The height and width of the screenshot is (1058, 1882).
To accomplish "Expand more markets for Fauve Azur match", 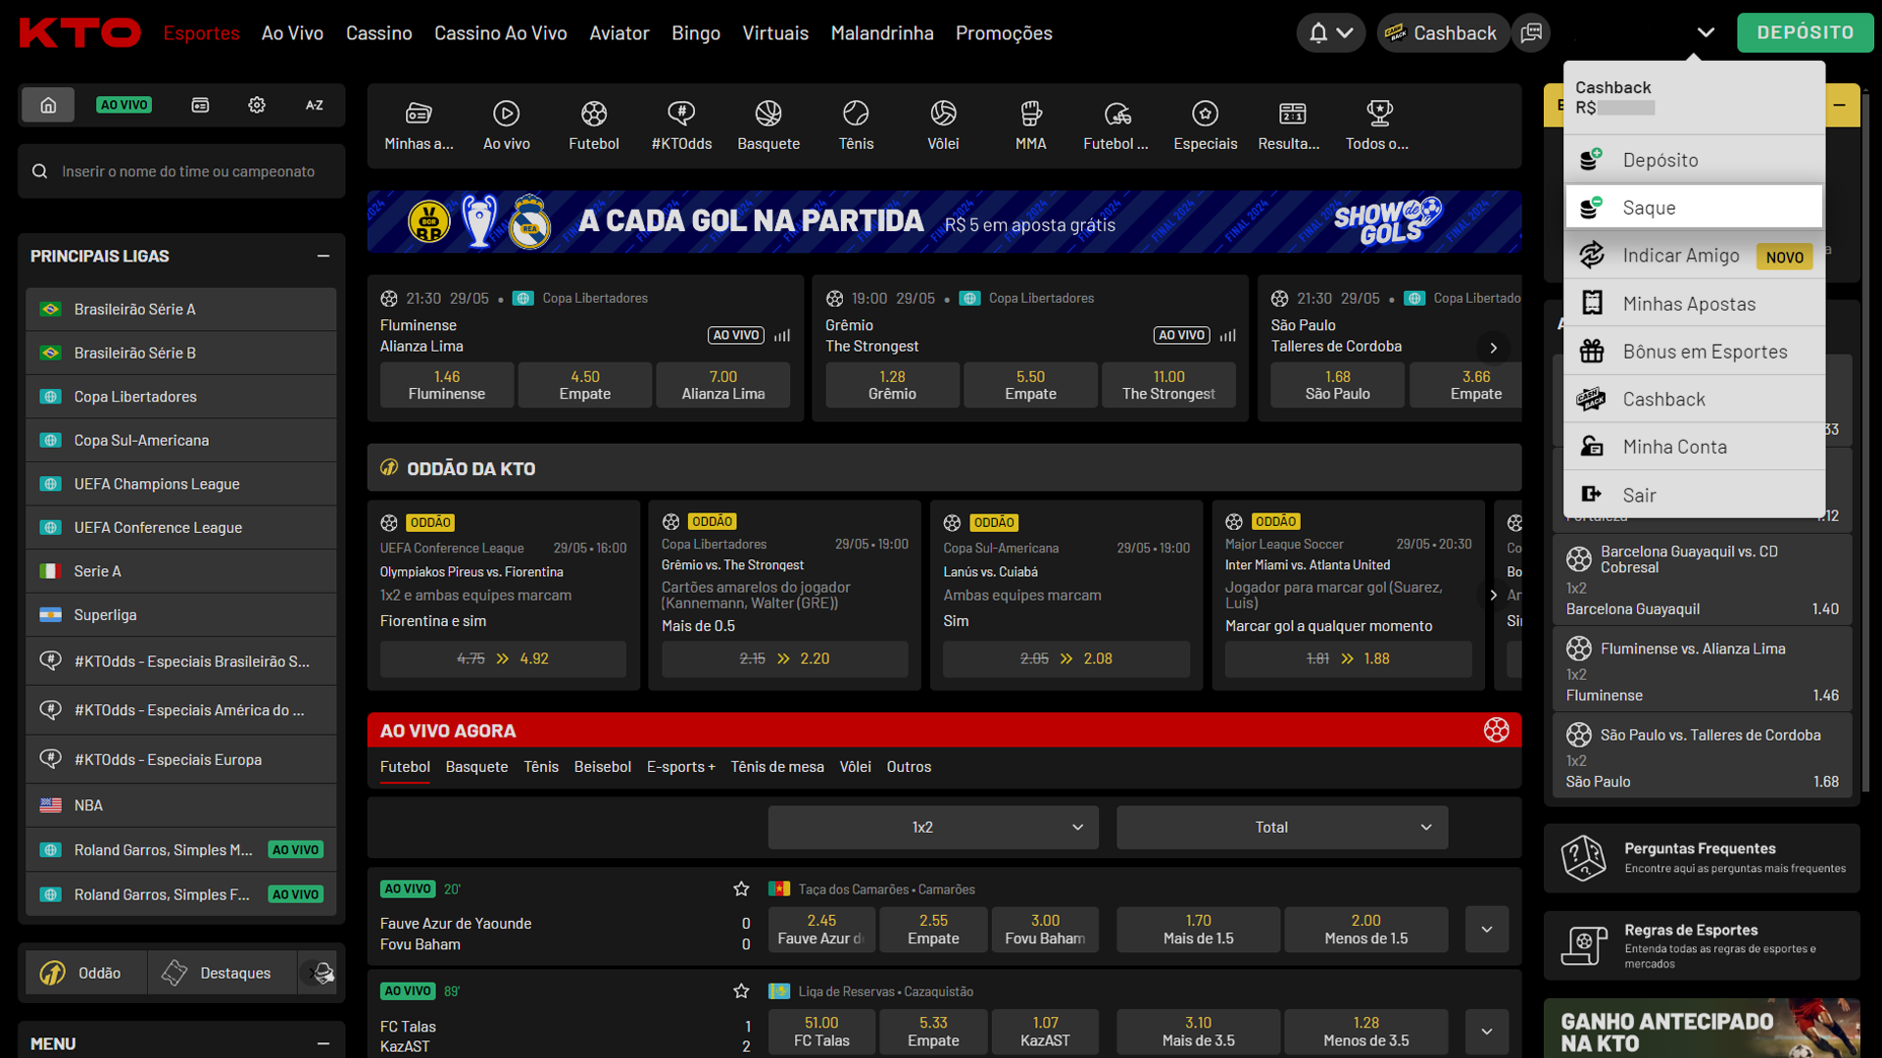I will pyautogui.click(x=1487, y=929).
